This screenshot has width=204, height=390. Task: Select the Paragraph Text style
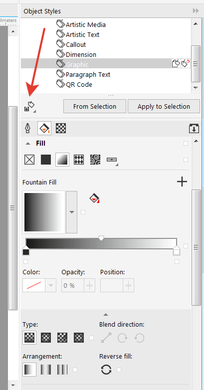pos(88,74)
